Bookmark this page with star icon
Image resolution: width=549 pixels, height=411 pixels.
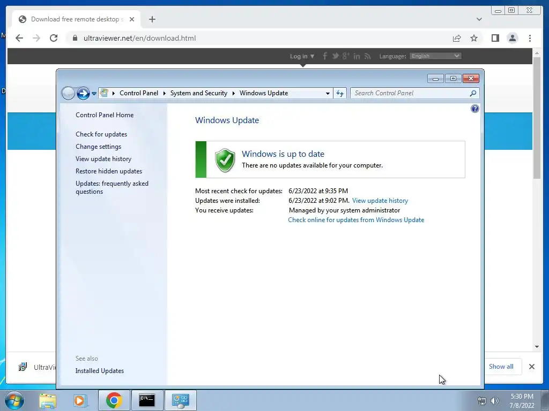click(474, 38)
